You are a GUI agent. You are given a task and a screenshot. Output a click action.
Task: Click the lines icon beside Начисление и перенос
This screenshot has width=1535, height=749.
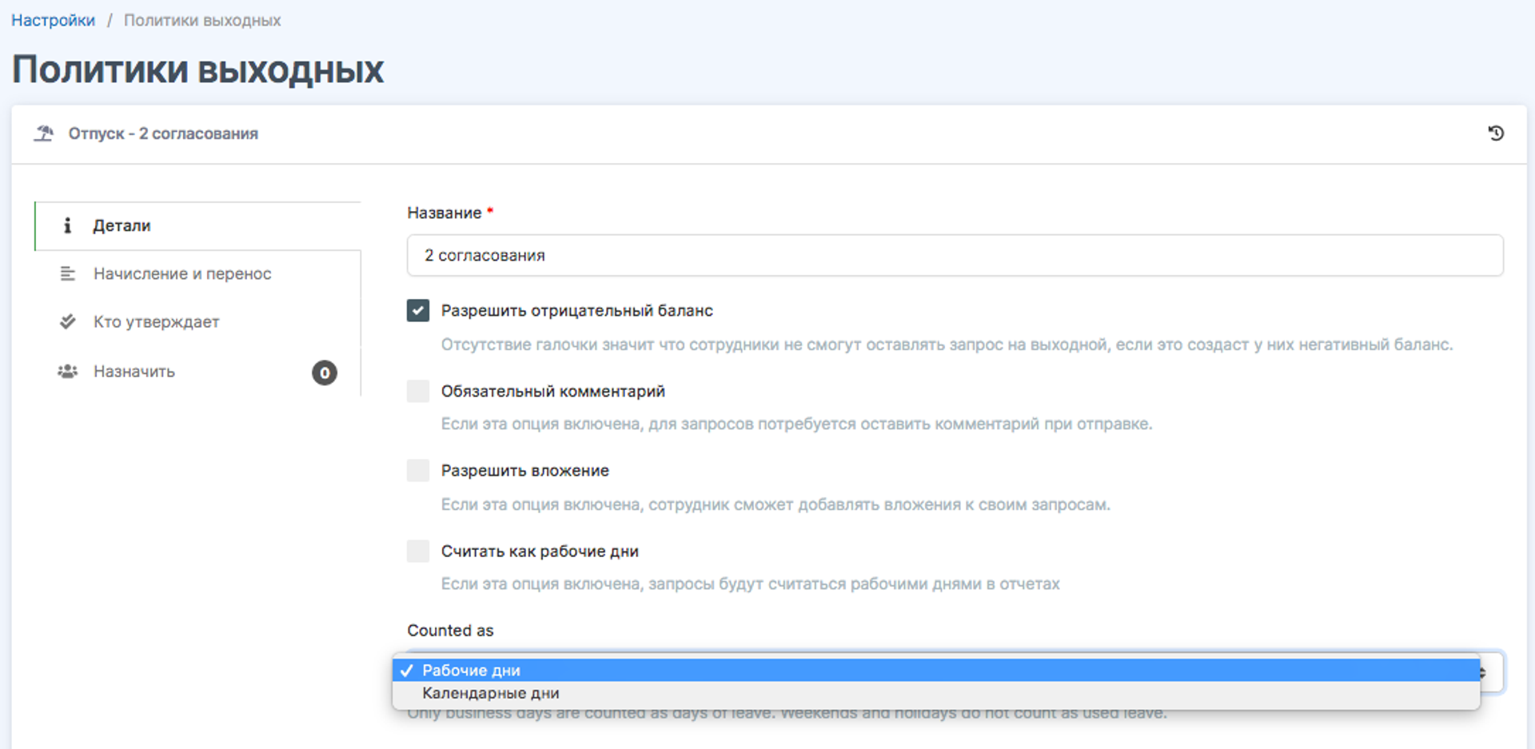click(x=68, y=274)
